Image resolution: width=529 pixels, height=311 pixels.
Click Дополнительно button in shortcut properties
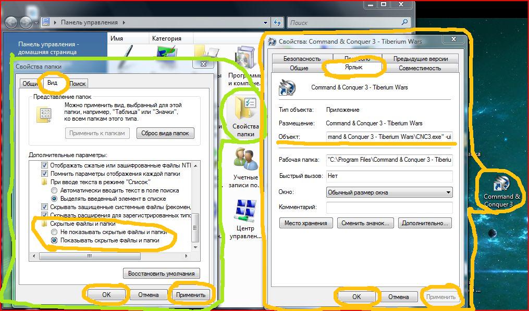tap(425, 223)
